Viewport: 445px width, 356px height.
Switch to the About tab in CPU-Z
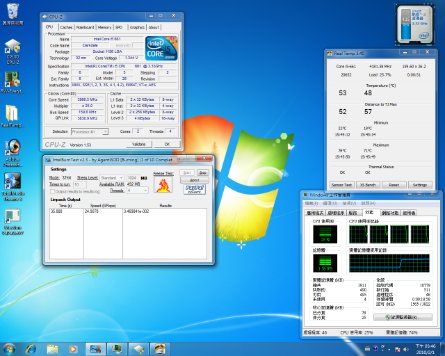[x=154, y=28]
